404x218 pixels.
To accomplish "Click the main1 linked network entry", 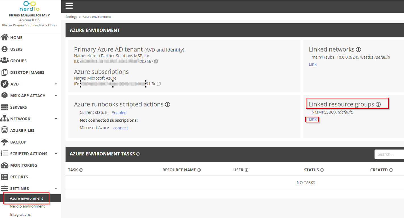I will pos(351,57).
